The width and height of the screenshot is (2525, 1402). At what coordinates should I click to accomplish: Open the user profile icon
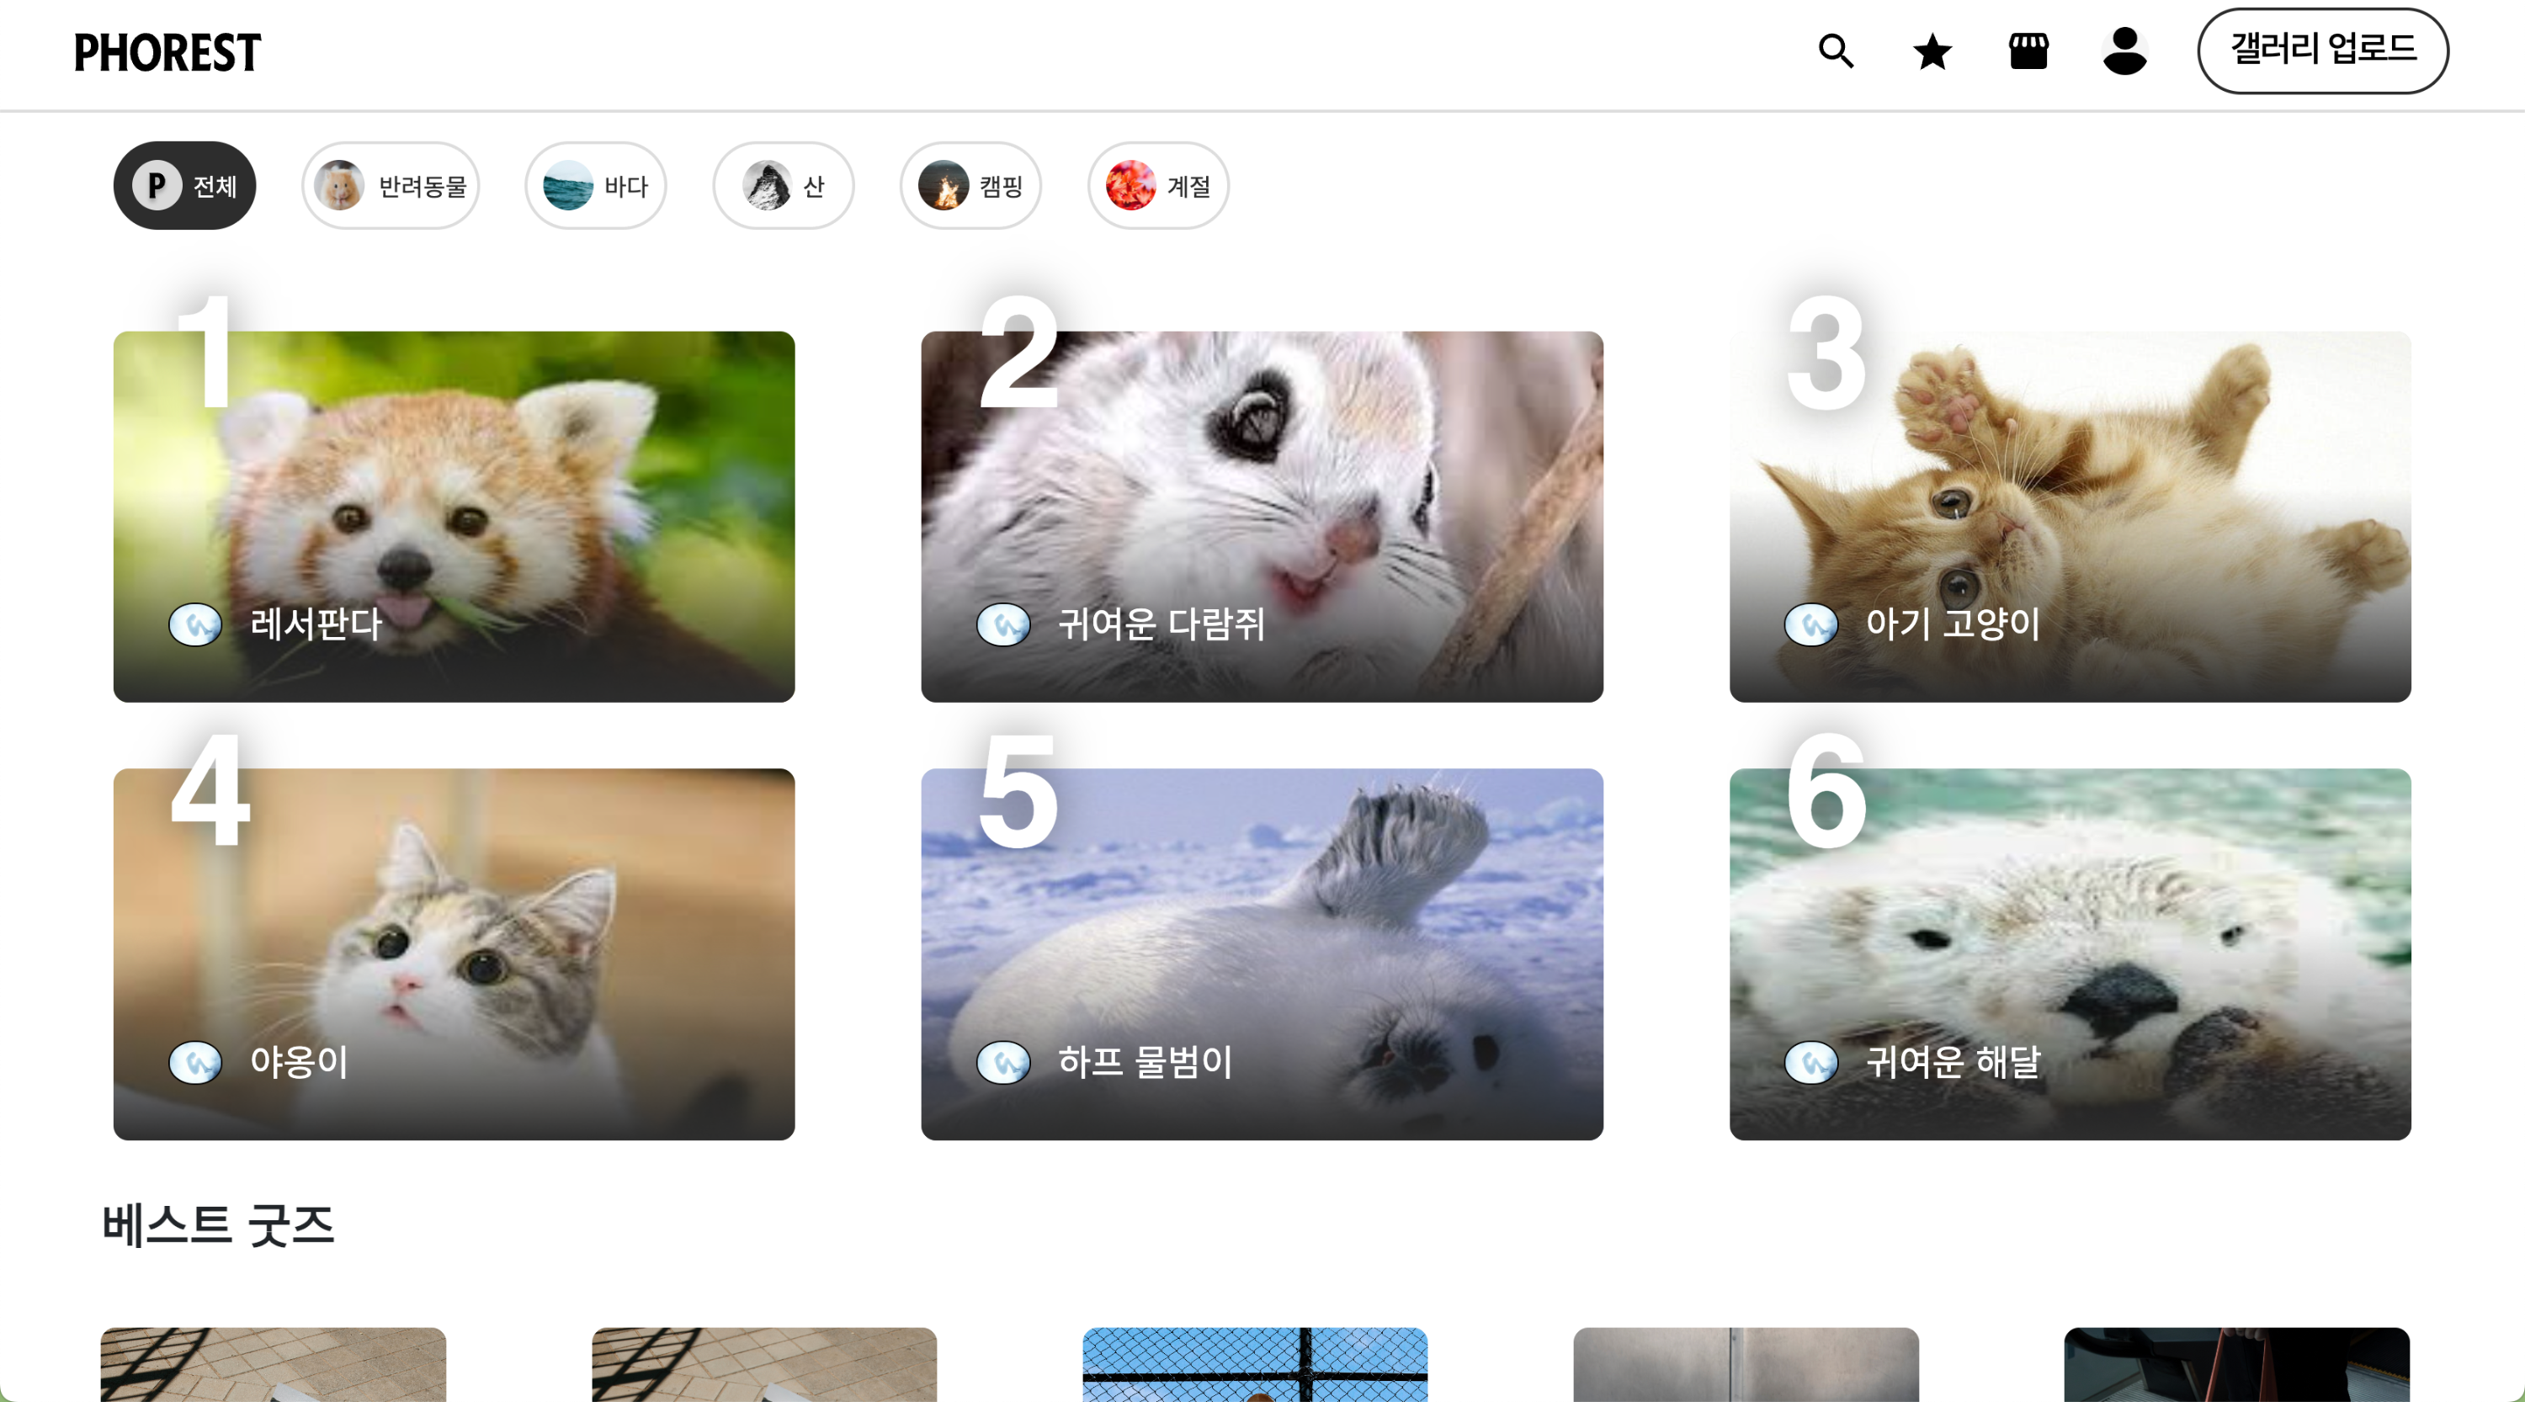[x=2124, y=51]
